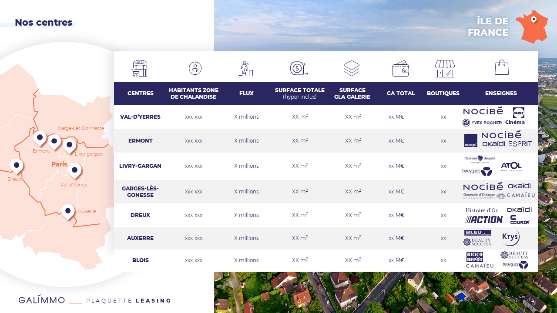The width and height of the screenshot is (557, 313).
Task: Select the "BLOIS" row name
Action: (x=141, y=260)
